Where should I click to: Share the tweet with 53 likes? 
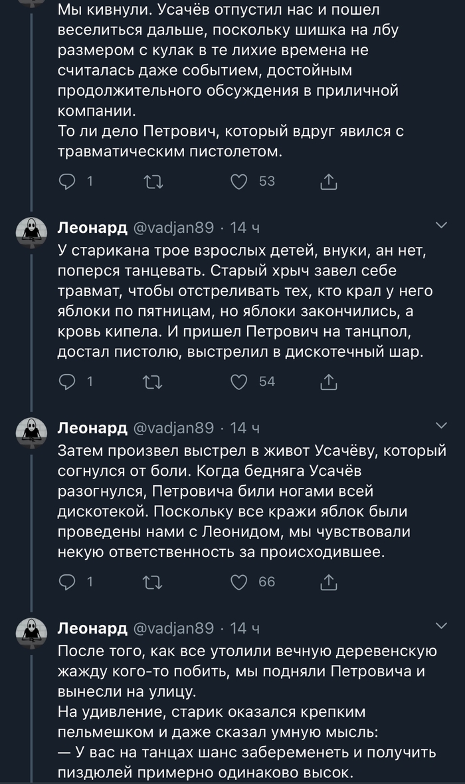[x=328, y=182]
